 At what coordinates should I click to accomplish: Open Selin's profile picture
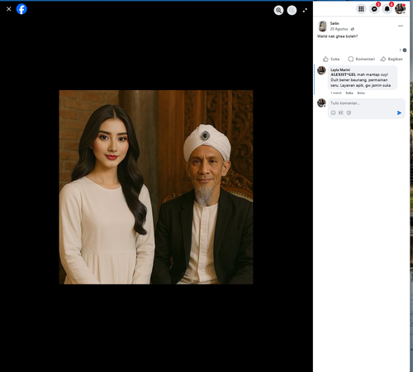[x=322, y=26]
